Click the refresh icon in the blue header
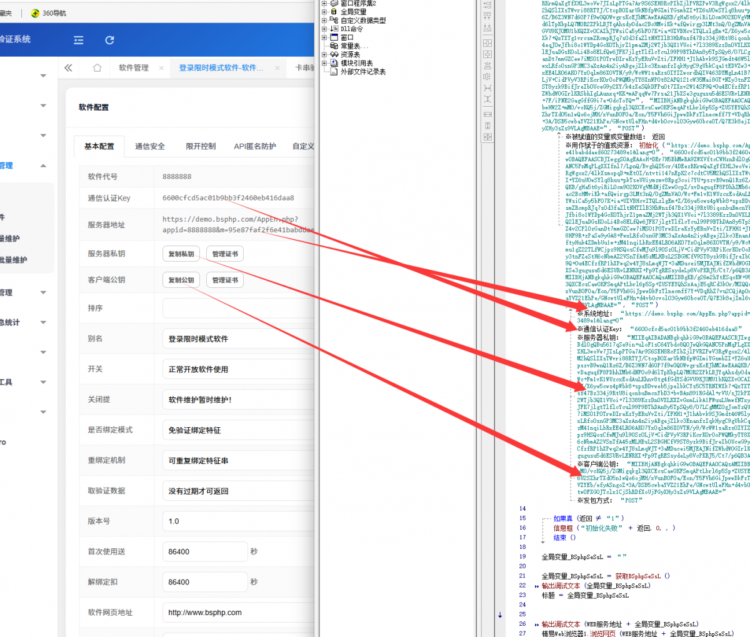Viewport: 750px width, 637px height. (109, 40)
